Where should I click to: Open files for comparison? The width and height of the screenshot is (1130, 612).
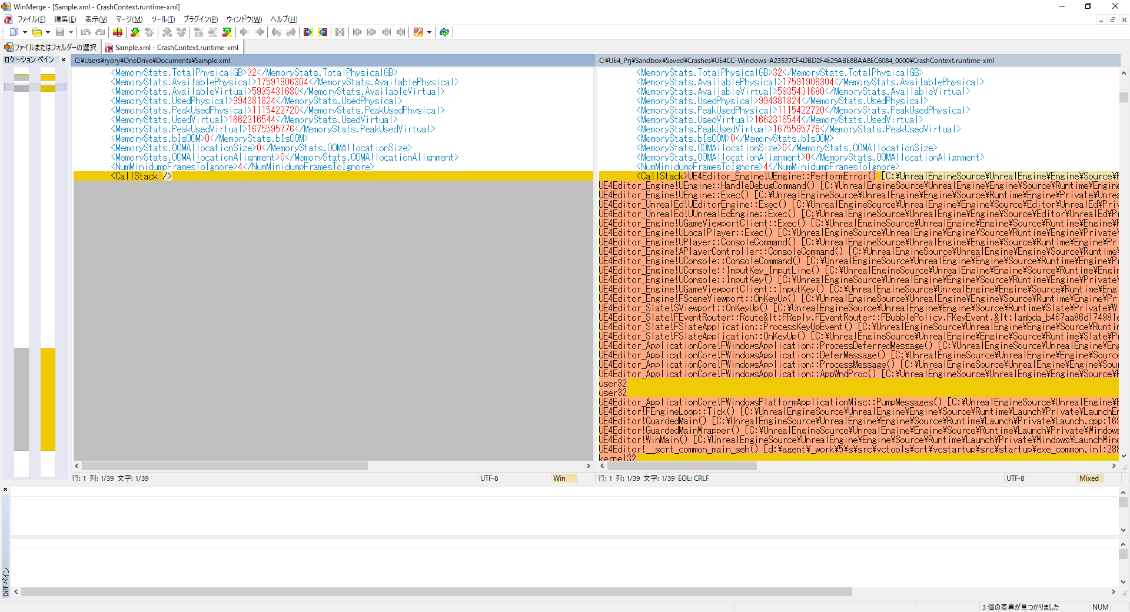(36, 32)
